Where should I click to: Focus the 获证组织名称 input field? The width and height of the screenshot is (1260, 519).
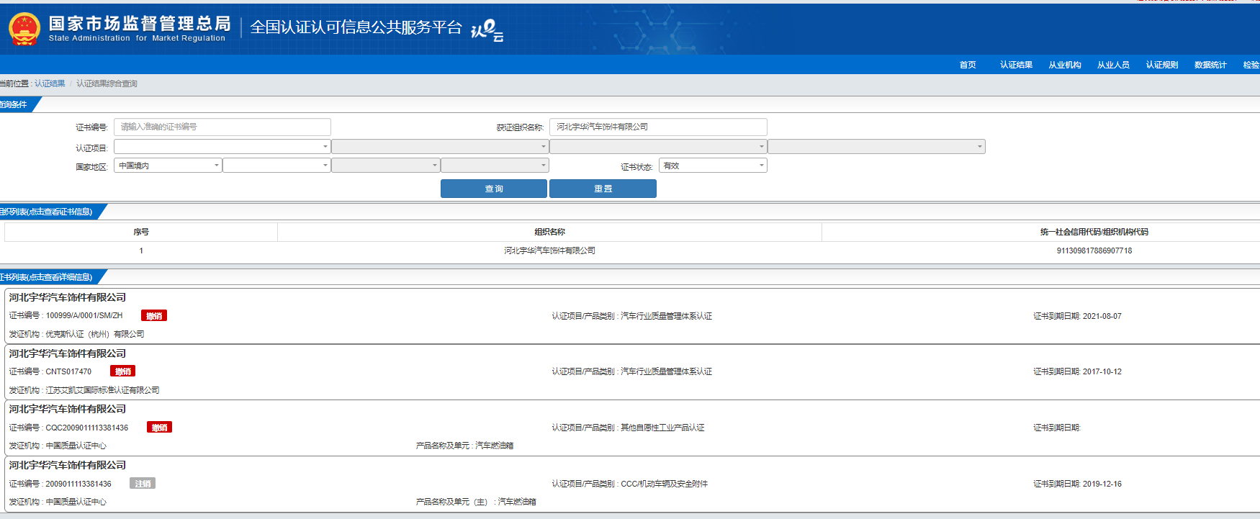(658, 127)
